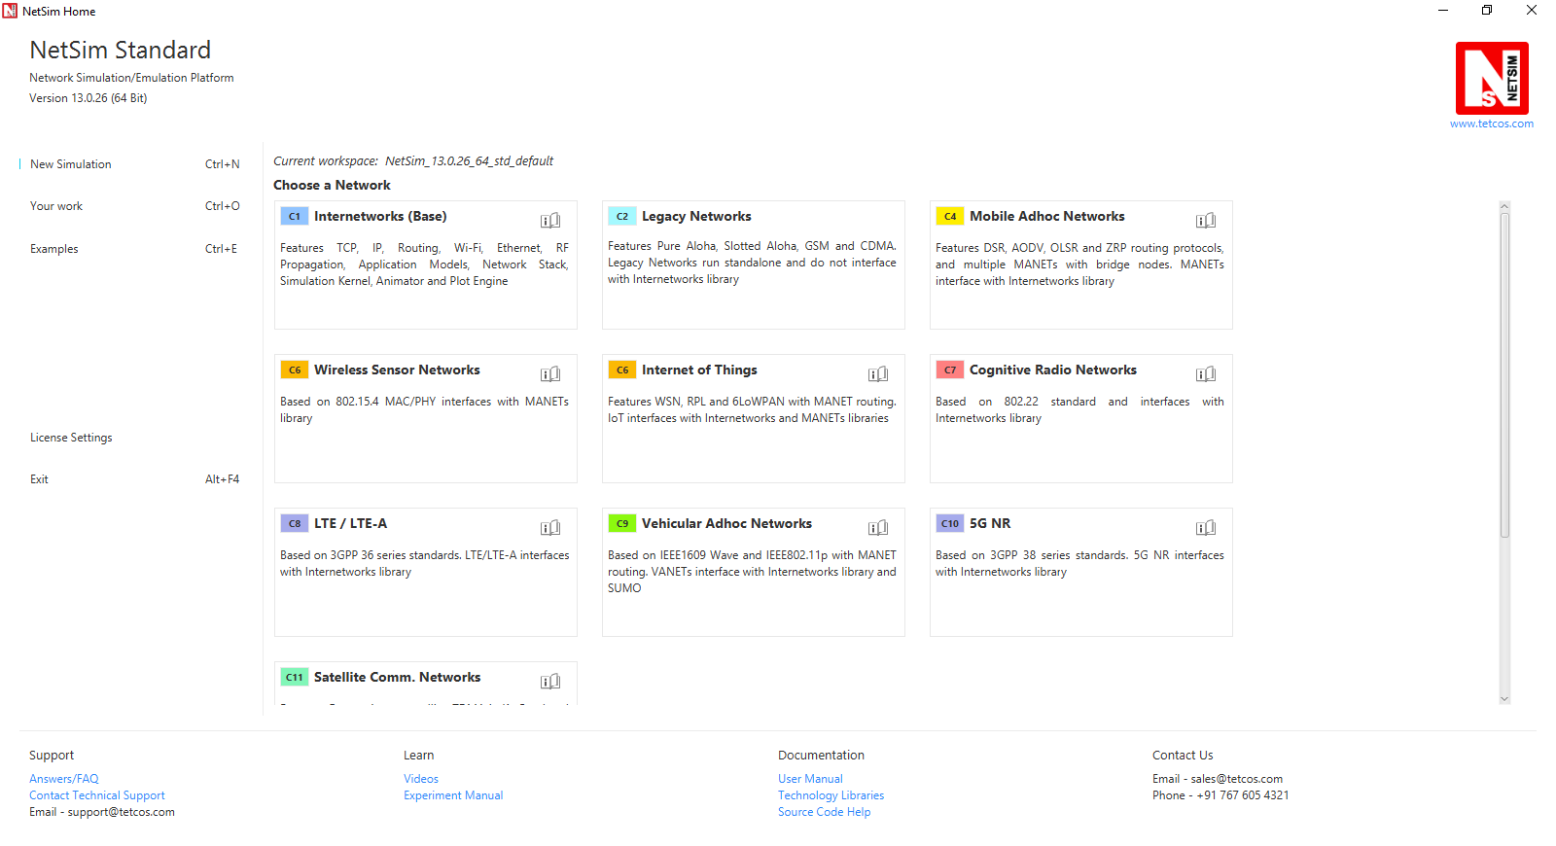
Task: Choose Internetworks (Base) network title
Action: [x=380, y=216]
